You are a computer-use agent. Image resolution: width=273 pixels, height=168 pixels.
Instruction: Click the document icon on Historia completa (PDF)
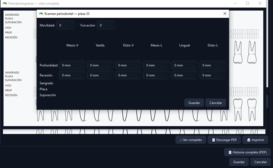230,152
